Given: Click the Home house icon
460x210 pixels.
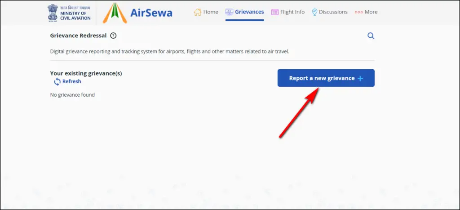Looking at the screenshot, I should click(x=198, y=12).
